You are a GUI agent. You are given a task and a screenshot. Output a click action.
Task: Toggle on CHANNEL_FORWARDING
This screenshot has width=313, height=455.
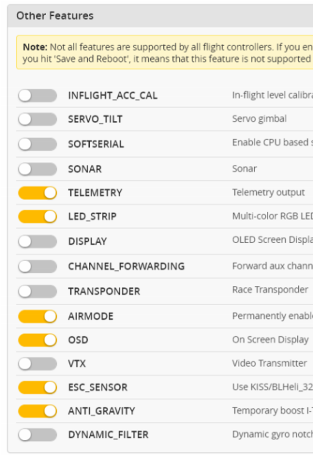(37, 266)
